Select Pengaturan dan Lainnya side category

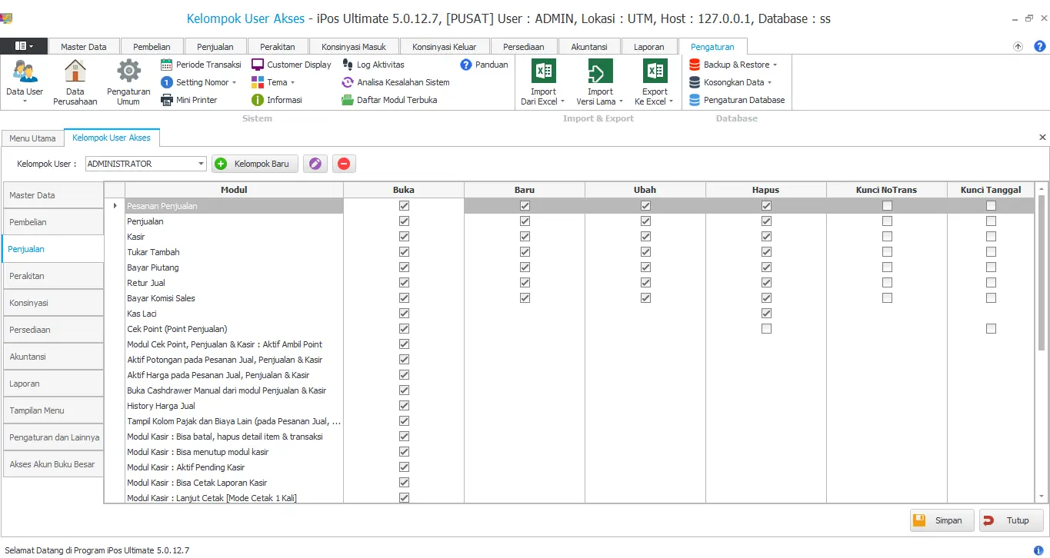coord(53,437)
